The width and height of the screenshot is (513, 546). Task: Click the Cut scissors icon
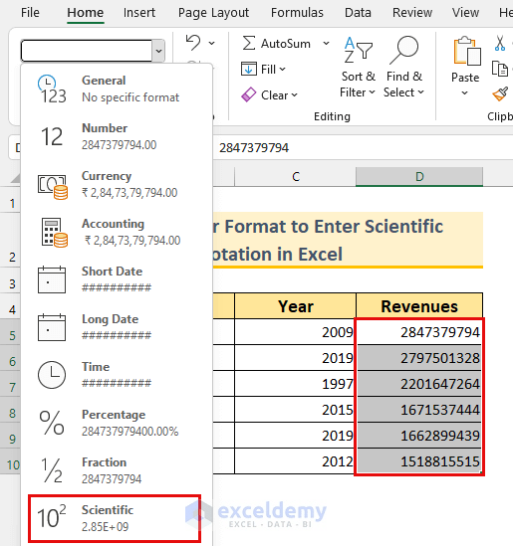[x=500, y=43]
